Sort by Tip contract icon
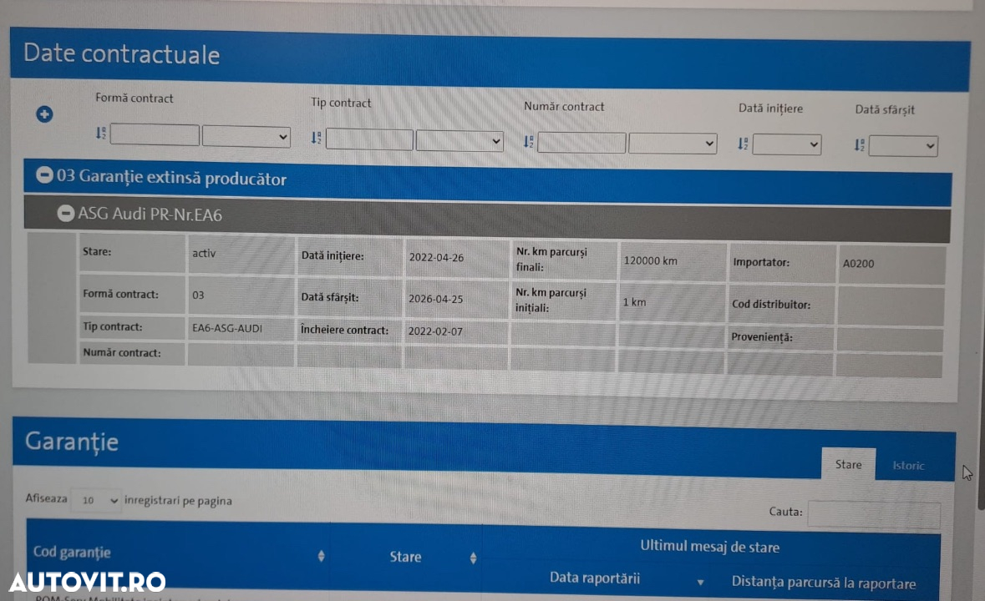The image size is (985, 601). coord(316,138)
